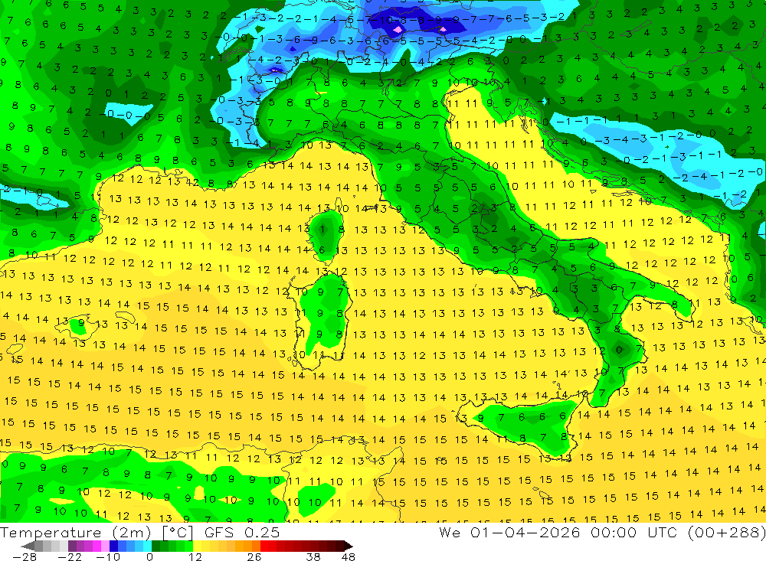This screenshot has height=561, width=766.
Task: Click the gray left arrow tip of colorbar
Action: [28, 546]
